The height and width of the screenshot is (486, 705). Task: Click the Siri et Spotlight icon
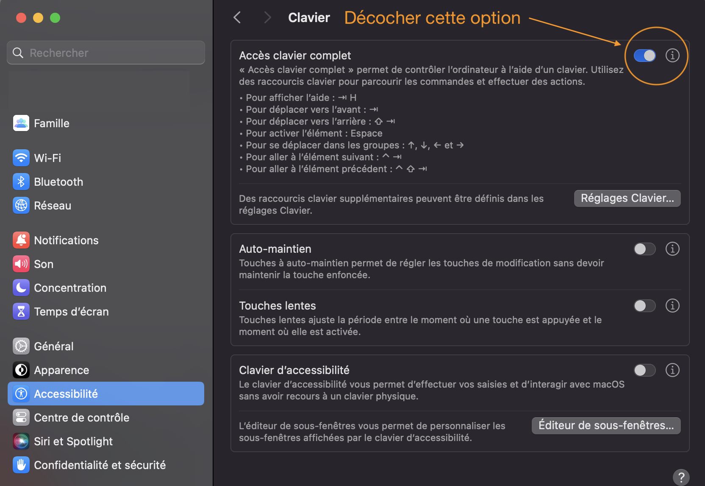pyautogui.click(x=21, y=441)
